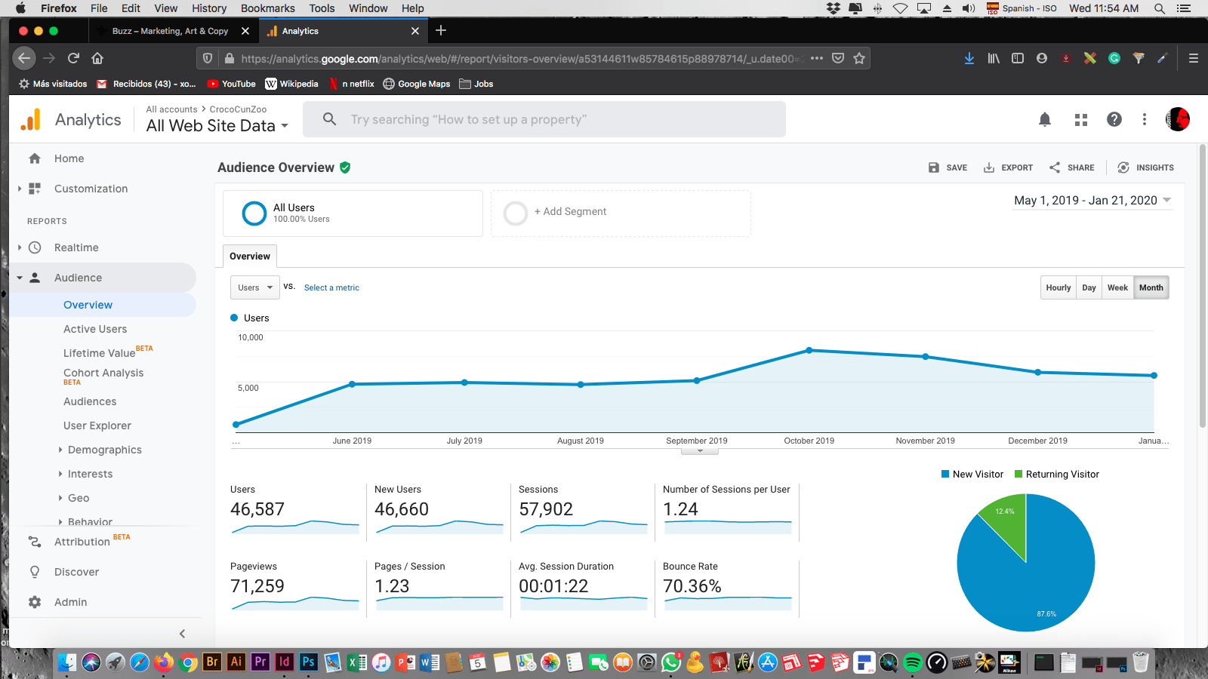Click the Discover lightbulb icon
This screenshot has height=679, width=1208.
pos(35,572)
